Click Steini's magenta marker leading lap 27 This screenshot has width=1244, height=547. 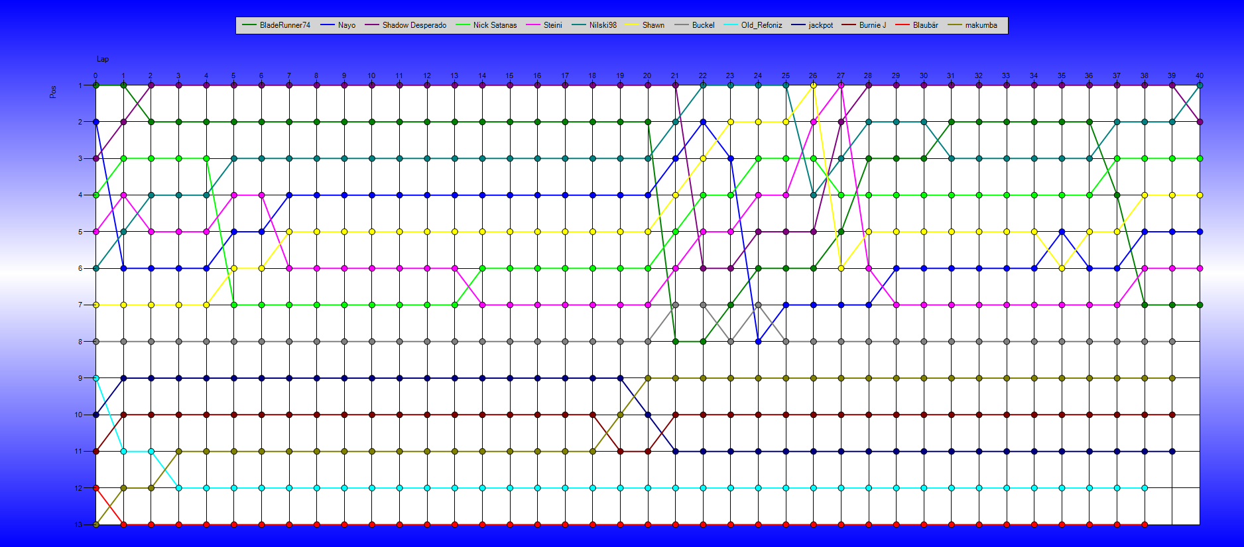[x=841, y=85]
